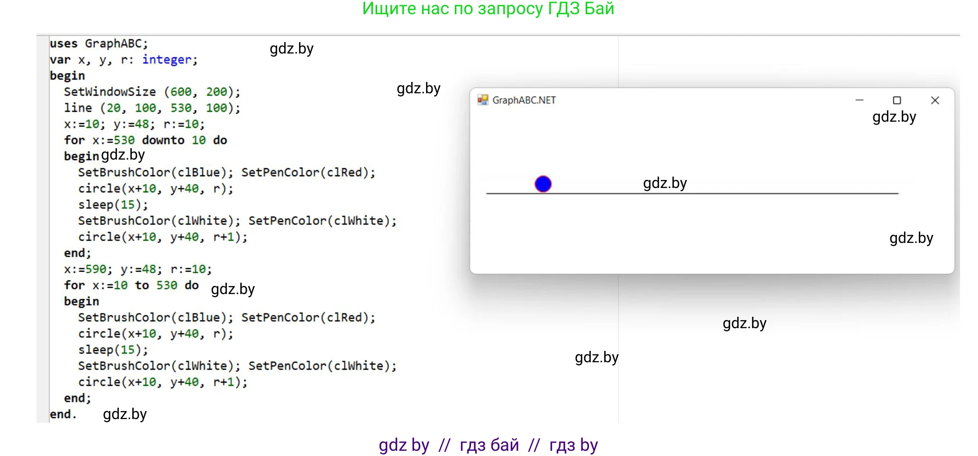The image size is (978, 456).
Task: Click the 'for x:=10 to 530 do' line
Action: [131, 285]
